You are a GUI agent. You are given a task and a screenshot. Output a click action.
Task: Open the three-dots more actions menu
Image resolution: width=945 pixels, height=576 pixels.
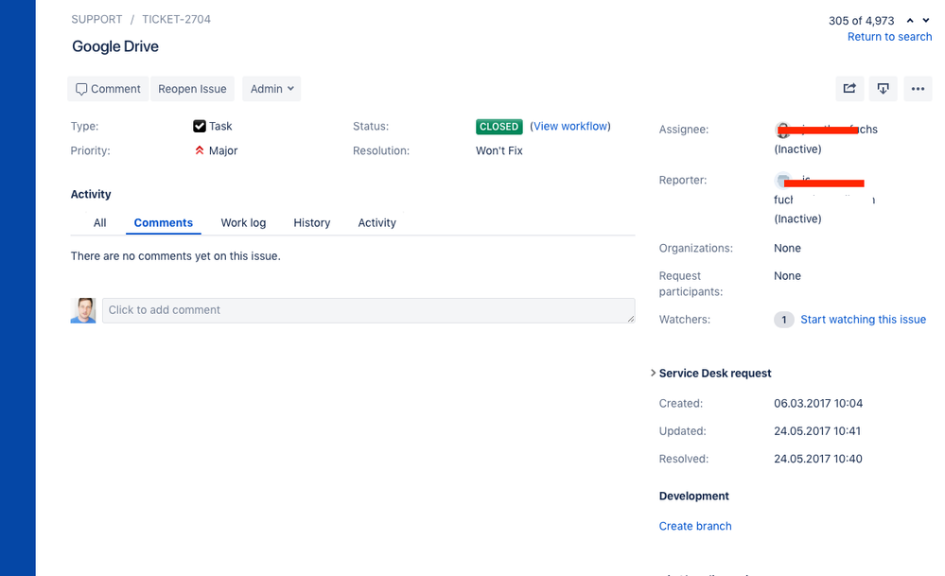tap(918, 89)
